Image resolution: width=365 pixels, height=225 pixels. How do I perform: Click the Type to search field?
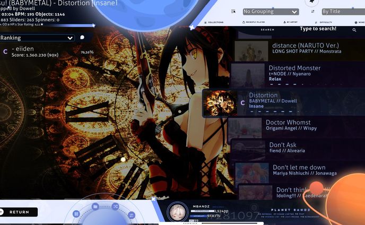point(318,29)
